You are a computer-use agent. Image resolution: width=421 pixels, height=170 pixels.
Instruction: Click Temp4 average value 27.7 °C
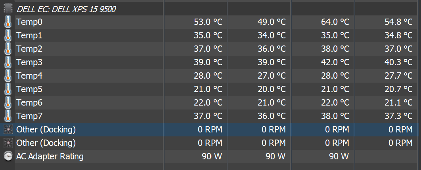click(x=398, y=76)
